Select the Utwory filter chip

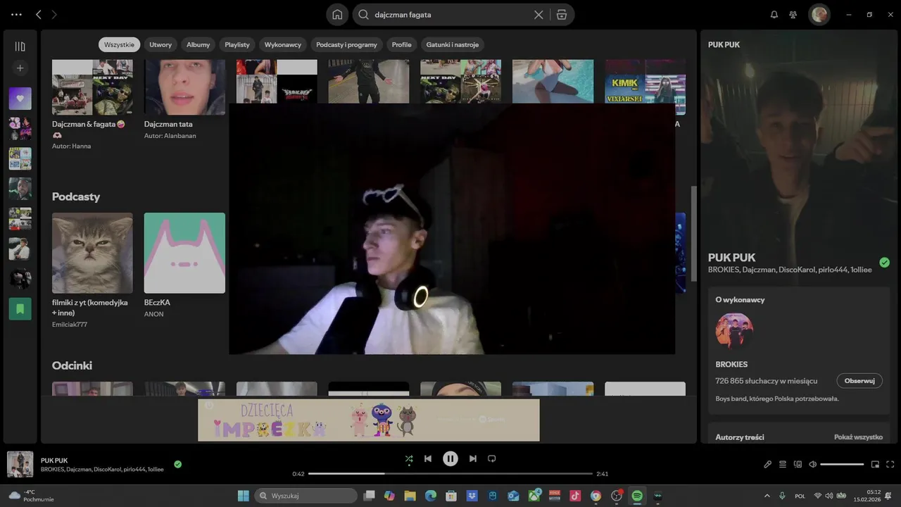pyautogui.click(x=160, y=44)
